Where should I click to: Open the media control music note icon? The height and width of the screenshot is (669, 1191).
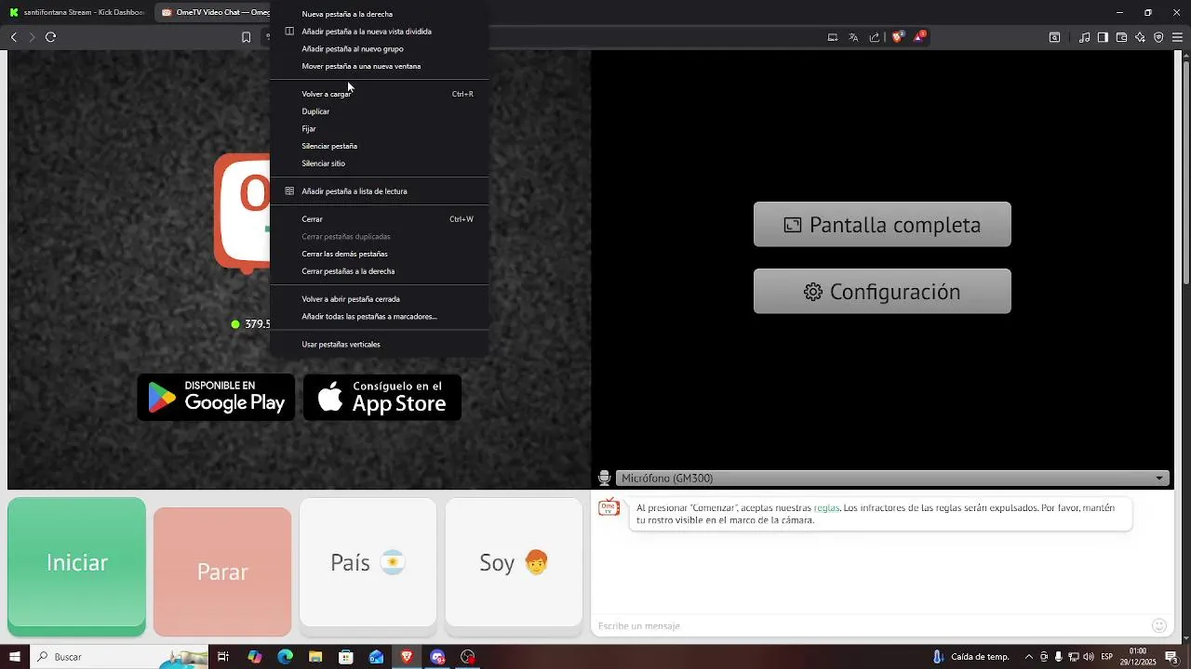click(x=1085, y=37)
